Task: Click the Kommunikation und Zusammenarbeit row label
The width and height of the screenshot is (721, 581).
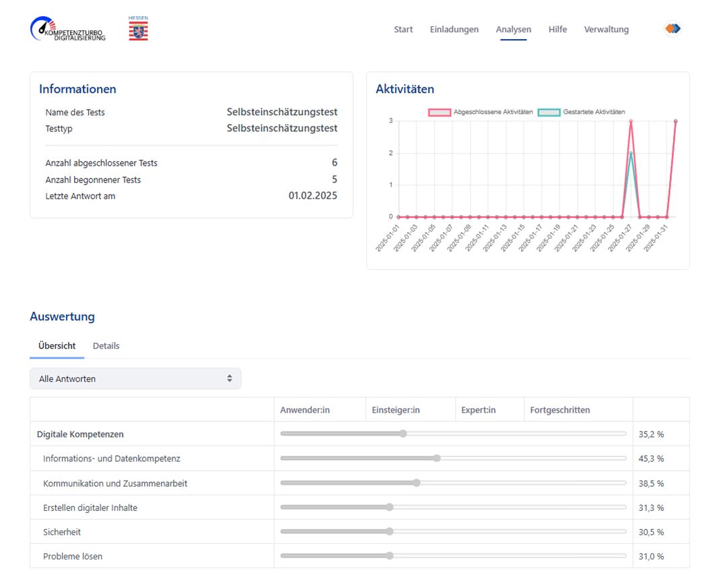Action: 115,483
